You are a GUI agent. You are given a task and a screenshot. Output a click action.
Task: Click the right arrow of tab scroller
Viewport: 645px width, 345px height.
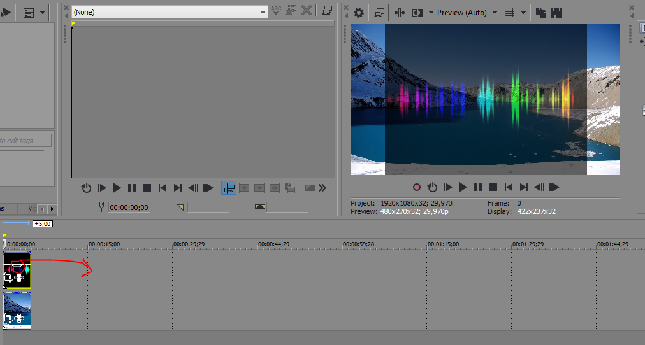(52, 209)
